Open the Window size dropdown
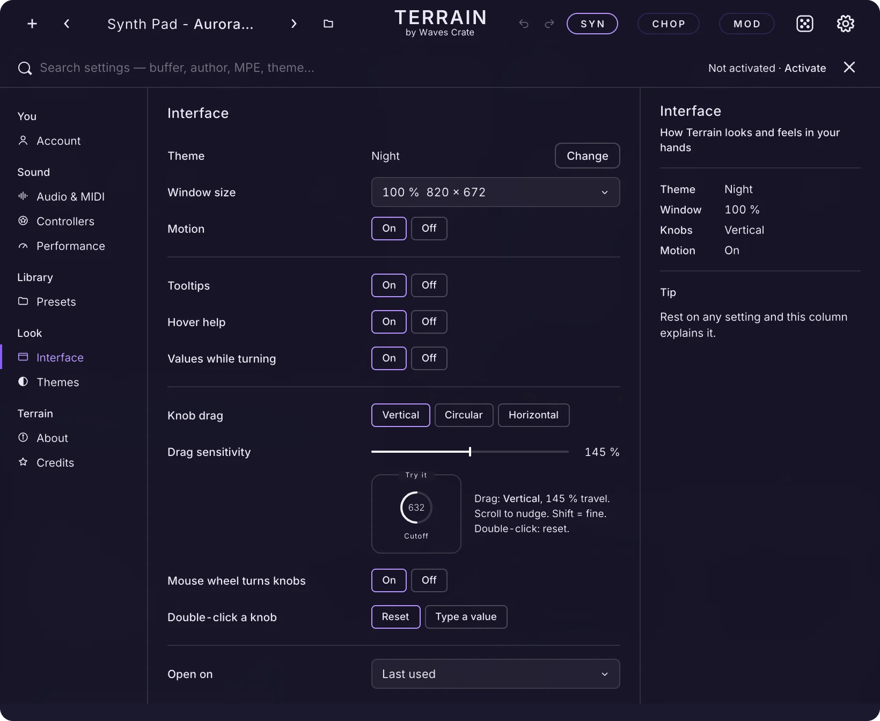This screenshot has width=880, height=721. coord(496,192)
